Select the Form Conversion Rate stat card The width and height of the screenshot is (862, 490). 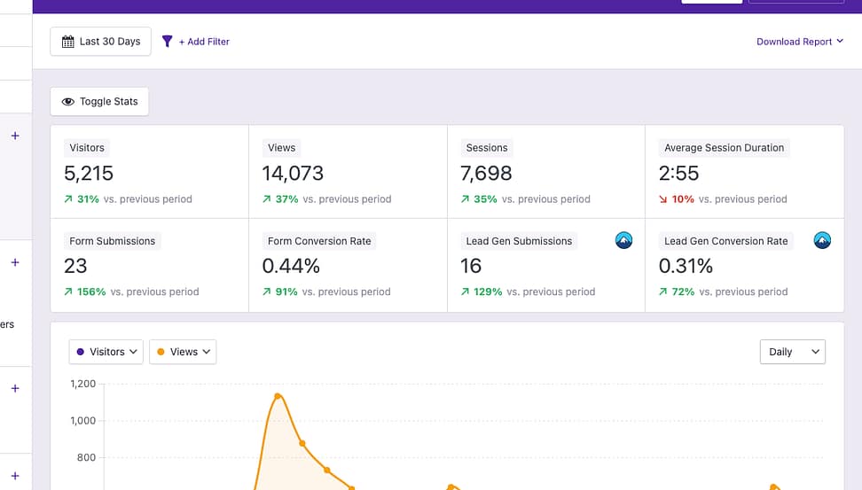click(348, 265)
